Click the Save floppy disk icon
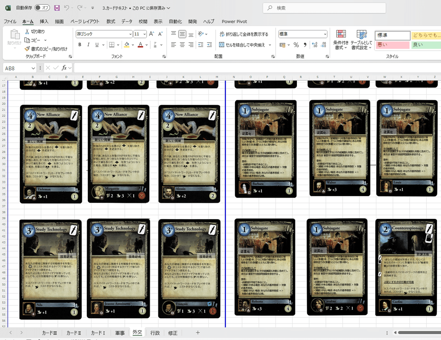 (x=57, y=8)
